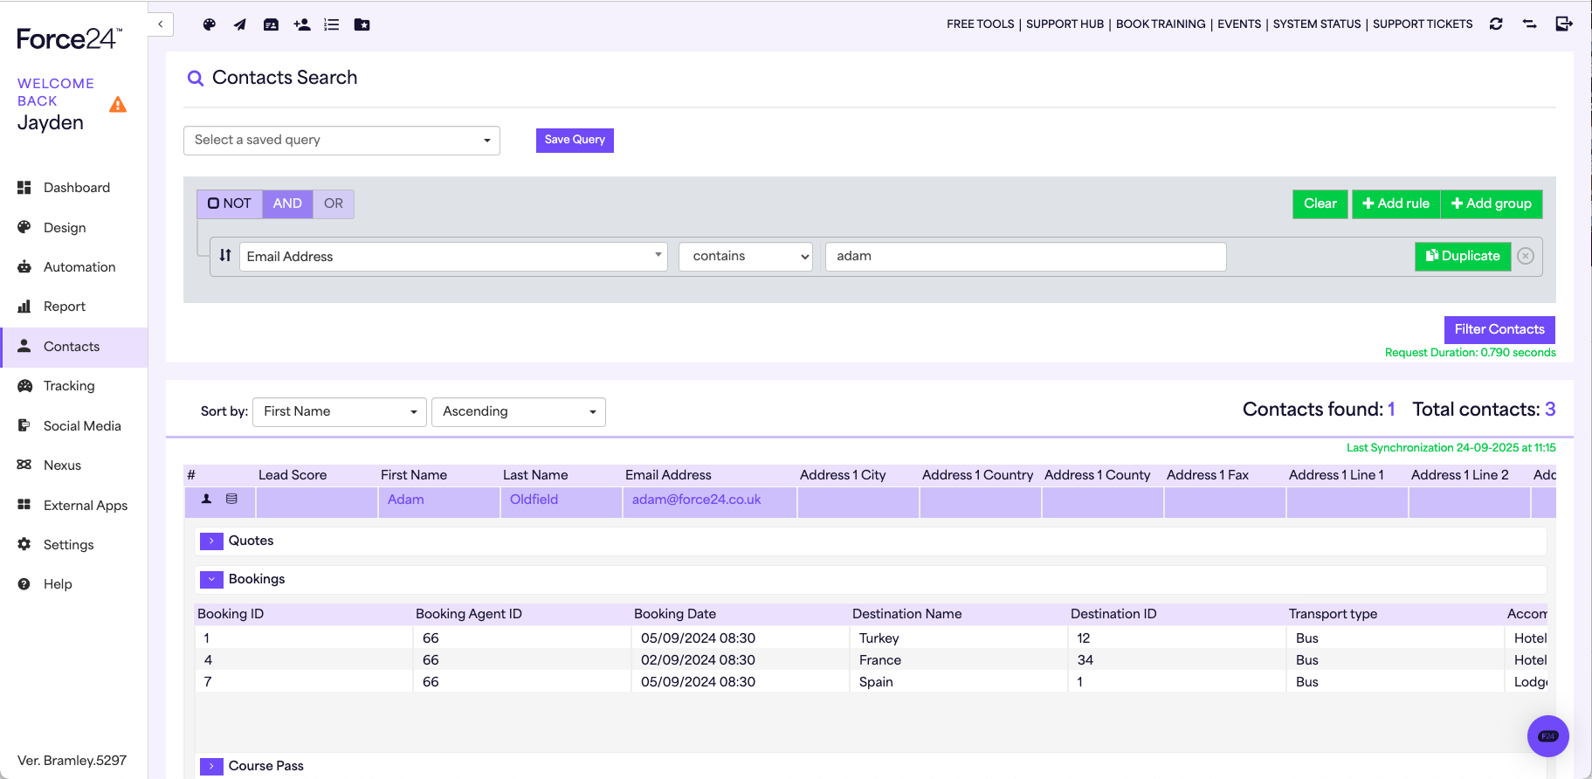
Task: Click the adam@force24.co.uk email cell
Action: point(709,502)
